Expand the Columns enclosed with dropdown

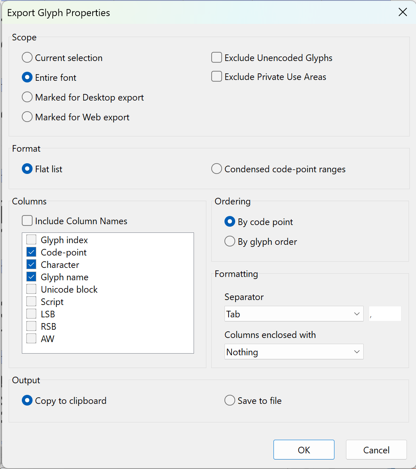294,352
